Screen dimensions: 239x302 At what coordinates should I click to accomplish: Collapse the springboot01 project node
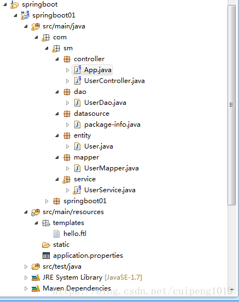(16, 16)
